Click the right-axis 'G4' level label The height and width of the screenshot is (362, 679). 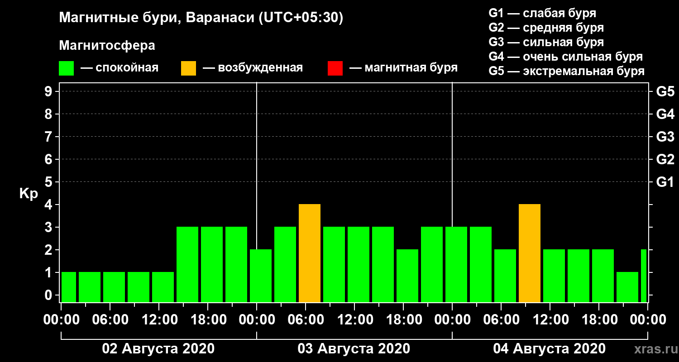point(665,114)
